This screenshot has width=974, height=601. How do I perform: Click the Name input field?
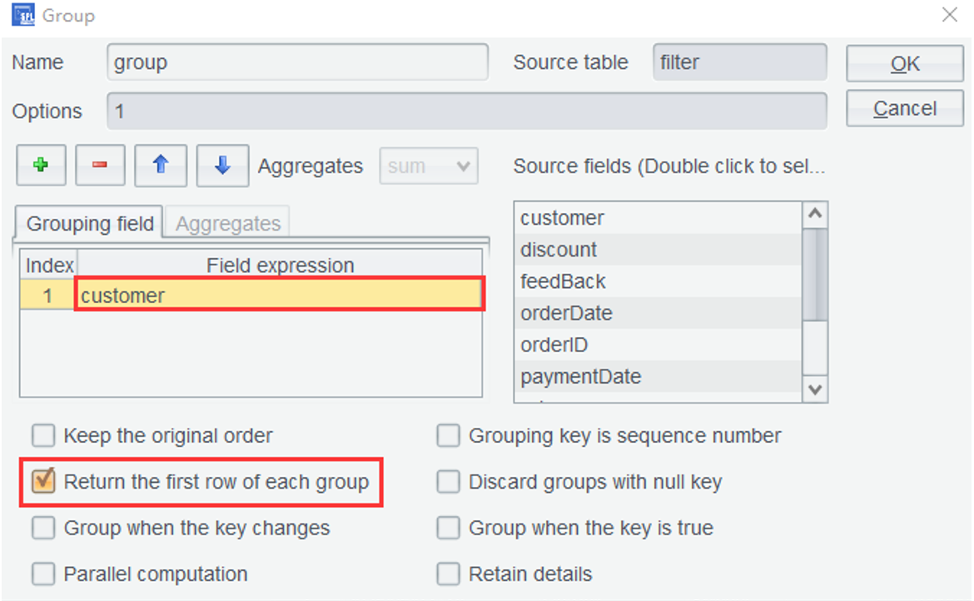pyautogui.click(x=297, y=63)
